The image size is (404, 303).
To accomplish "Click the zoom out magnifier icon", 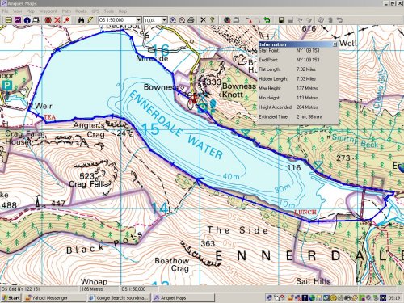I will pyautogui.click(x=182, y=20).
